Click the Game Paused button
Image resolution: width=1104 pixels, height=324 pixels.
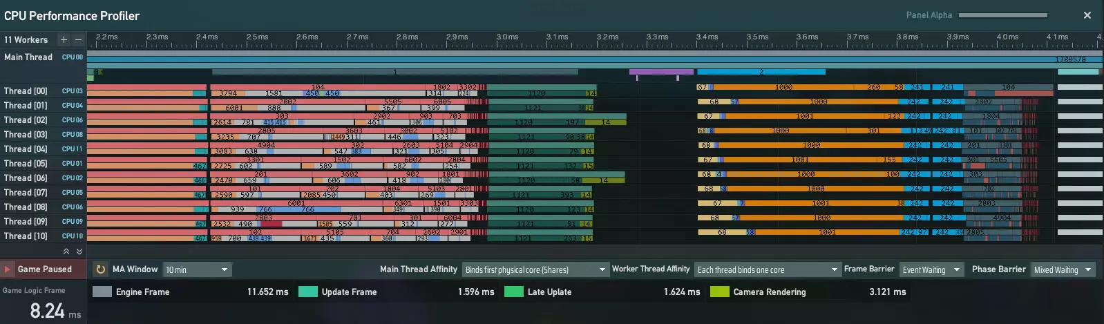(43, 269)
